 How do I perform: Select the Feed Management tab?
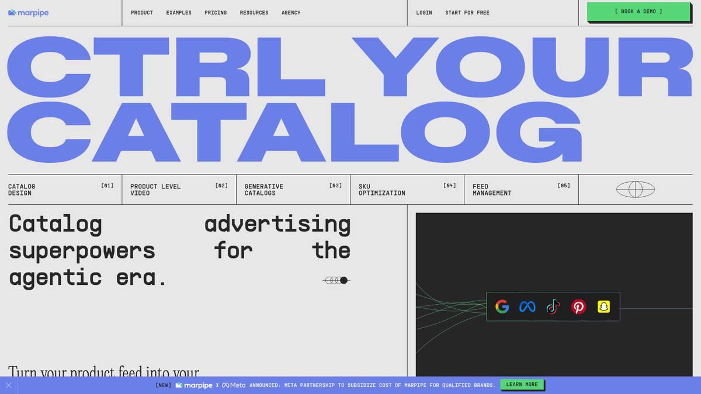(x=522, y=190)
